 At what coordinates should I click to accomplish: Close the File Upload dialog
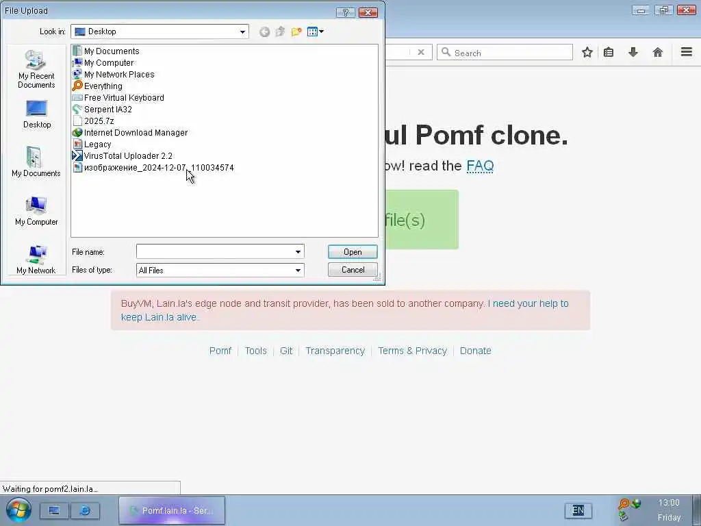click(x=368, y=12)
